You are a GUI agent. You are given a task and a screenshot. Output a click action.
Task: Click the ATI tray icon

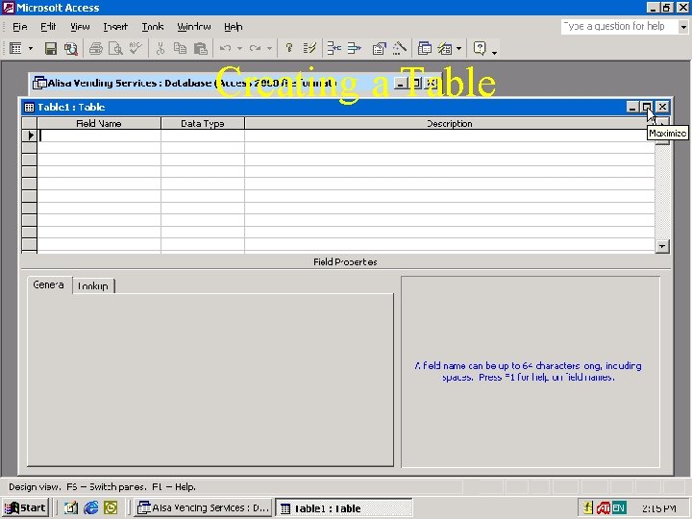pyautogui.click(x=603, y=508)
